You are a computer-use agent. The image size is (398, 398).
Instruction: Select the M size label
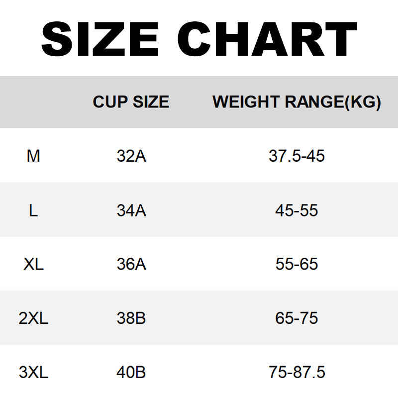(x=33, y=156)
